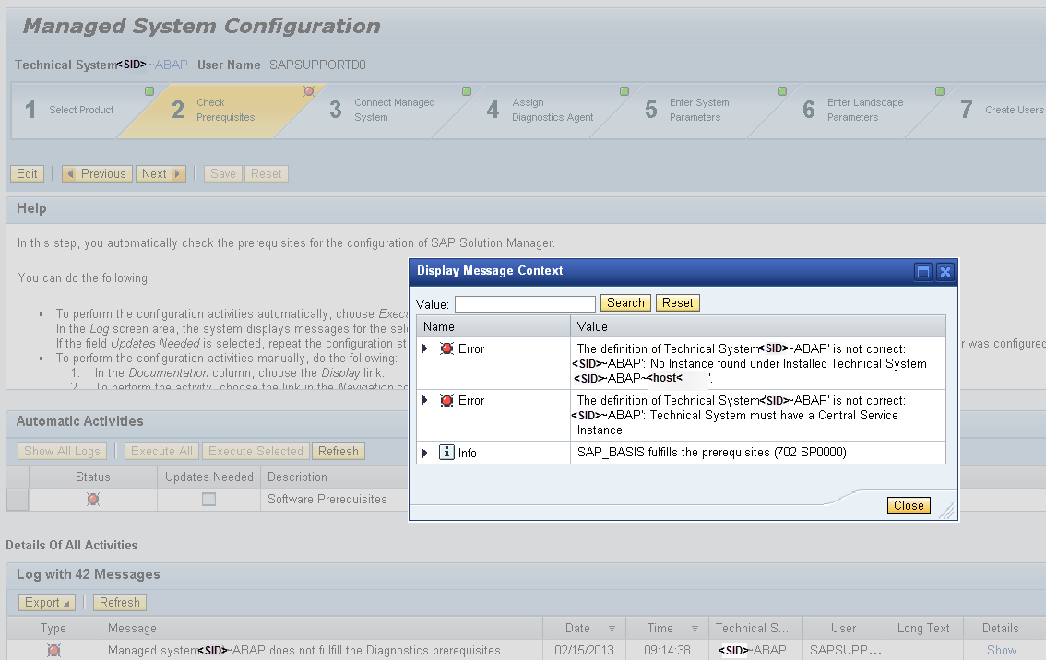1046x660 pixels.
Task: Expand the first Error row
Action: pos(425,348)
